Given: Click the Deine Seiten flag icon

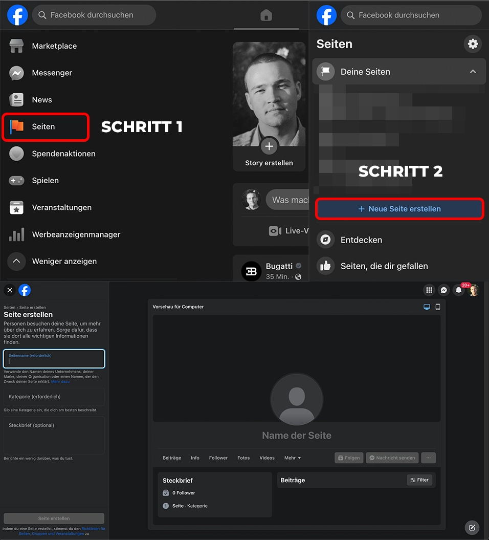Looking at the screenshot, I should pos(325,72).
